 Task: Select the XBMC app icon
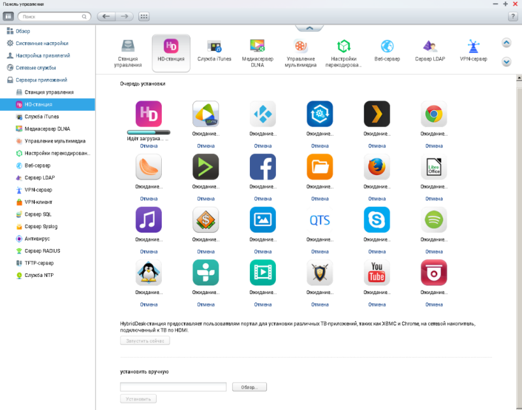coord(206,114)
